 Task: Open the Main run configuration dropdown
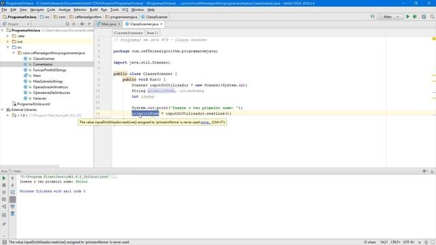(x=390, y=16)
